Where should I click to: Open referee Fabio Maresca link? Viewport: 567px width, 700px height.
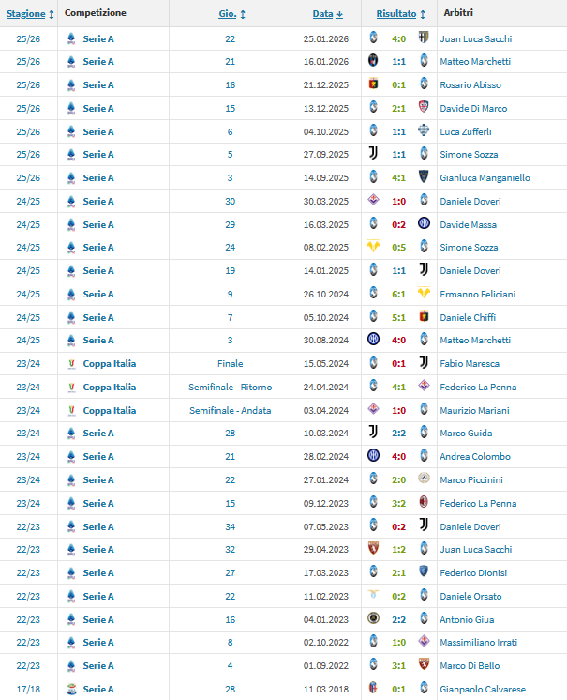pyautogui.click(x=470, y=363)
